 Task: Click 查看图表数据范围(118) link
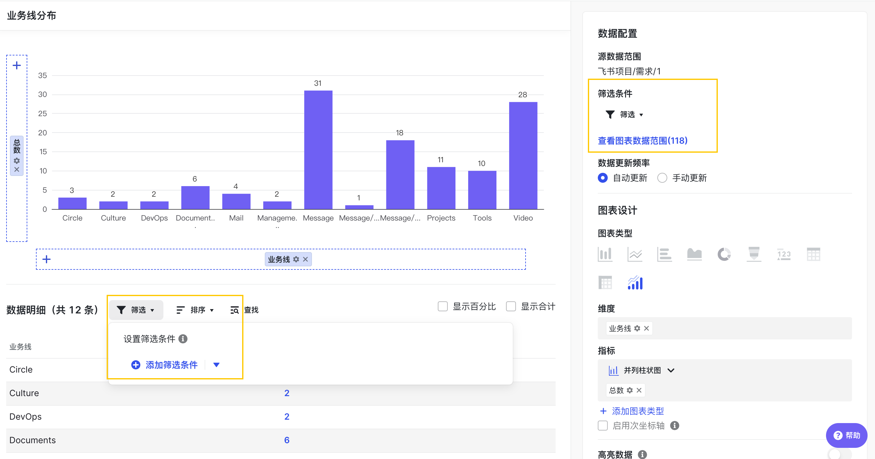(643, 141)
